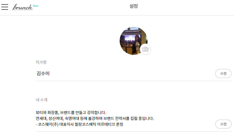This screenshot has width=234, height=135.
Task: Click the brunch logo
Action: tap(22, 7)
